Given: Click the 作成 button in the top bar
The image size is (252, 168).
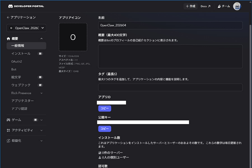Looking at the screenshot, I should click(190, 6).
